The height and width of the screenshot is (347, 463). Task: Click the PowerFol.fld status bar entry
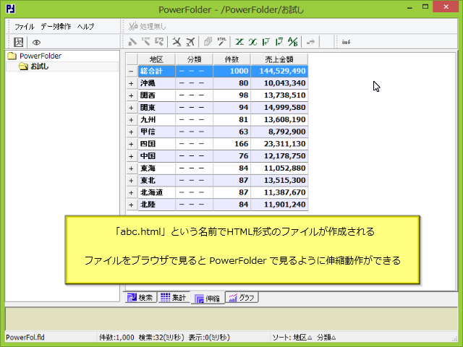[25, 338]
